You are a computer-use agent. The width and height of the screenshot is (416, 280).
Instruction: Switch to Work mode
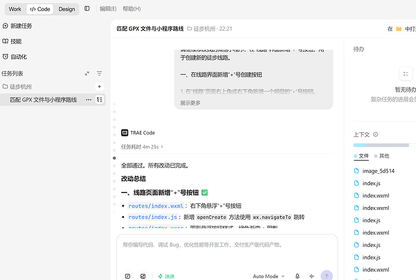[15, 9]
